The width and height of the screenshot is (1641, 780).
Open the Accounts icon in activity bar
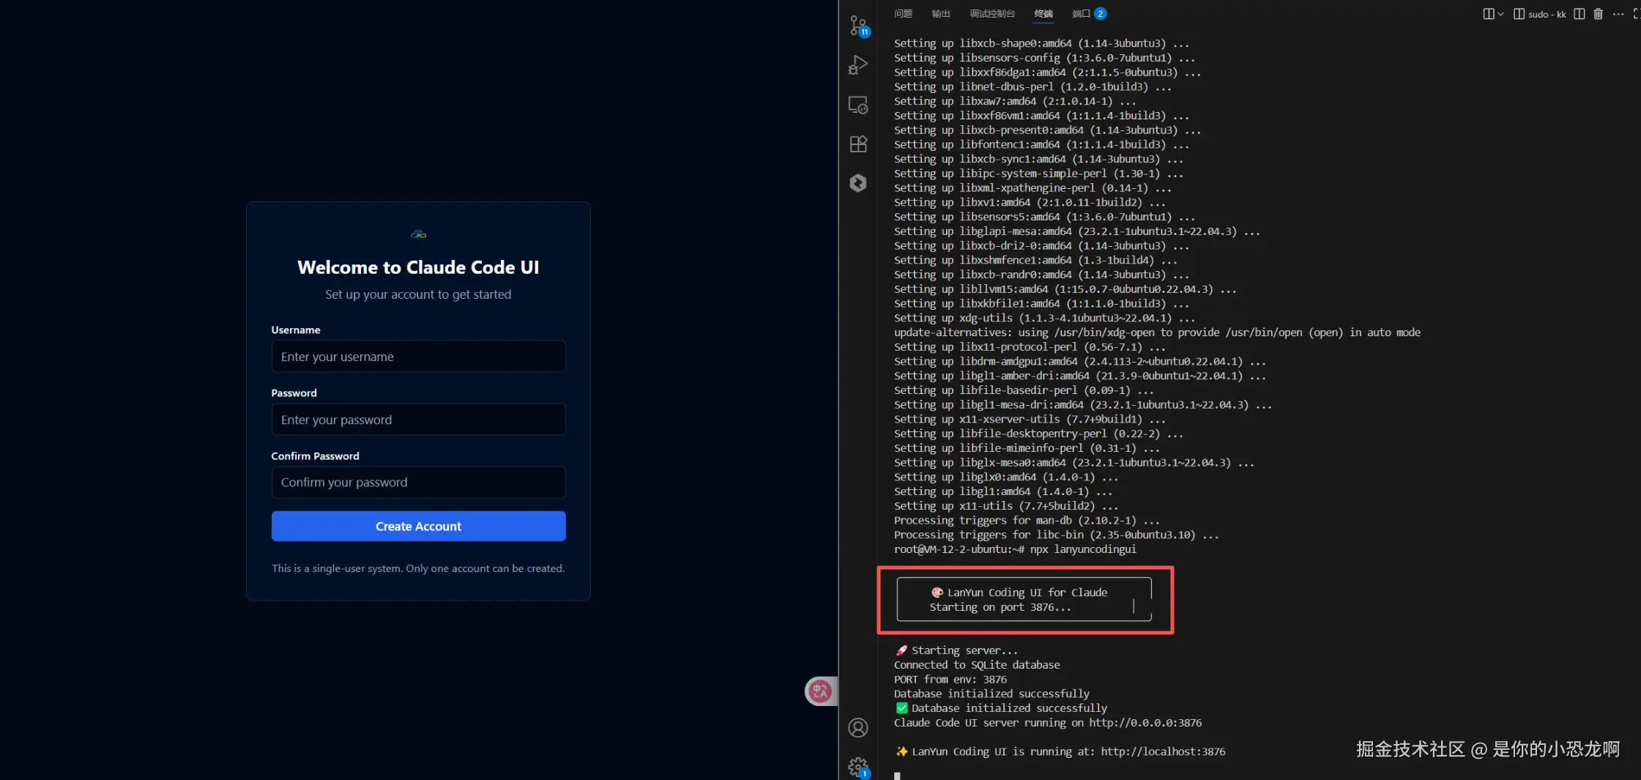click(x=858, y=727)
